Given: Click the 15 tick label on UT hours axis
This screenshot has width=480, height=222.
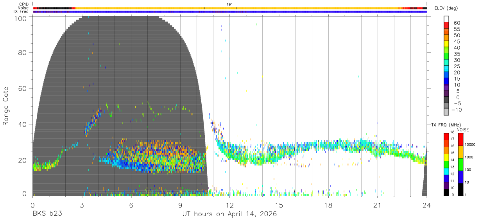Looking at the screenshot, I should (x=279, y=205).
